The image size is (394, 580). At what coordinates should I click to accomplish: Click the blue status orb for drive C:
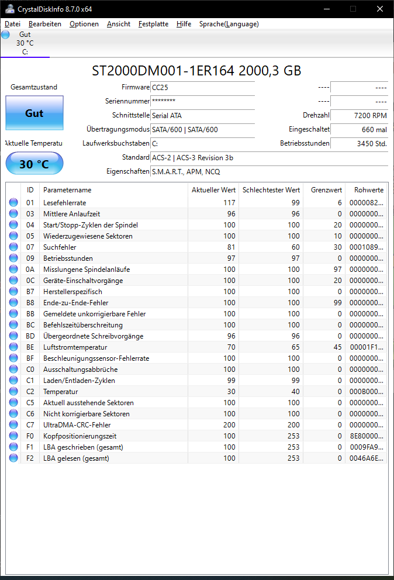(x=5, y=34)
